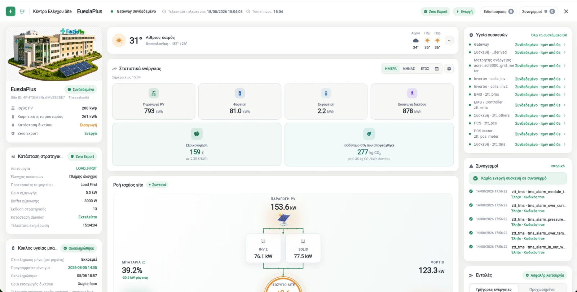
Task: Click the CO₂ leaf icon
Action: tap(369, 134)
